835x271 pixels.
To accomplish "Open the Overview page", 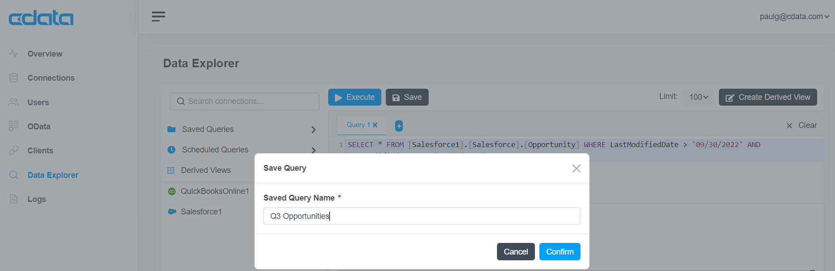I will coord(45,54).
